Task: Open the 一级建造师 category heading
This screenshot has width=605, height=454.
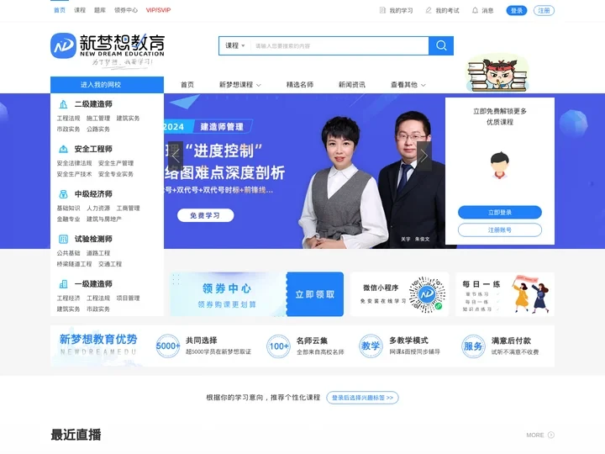Action: coord(93,284)
